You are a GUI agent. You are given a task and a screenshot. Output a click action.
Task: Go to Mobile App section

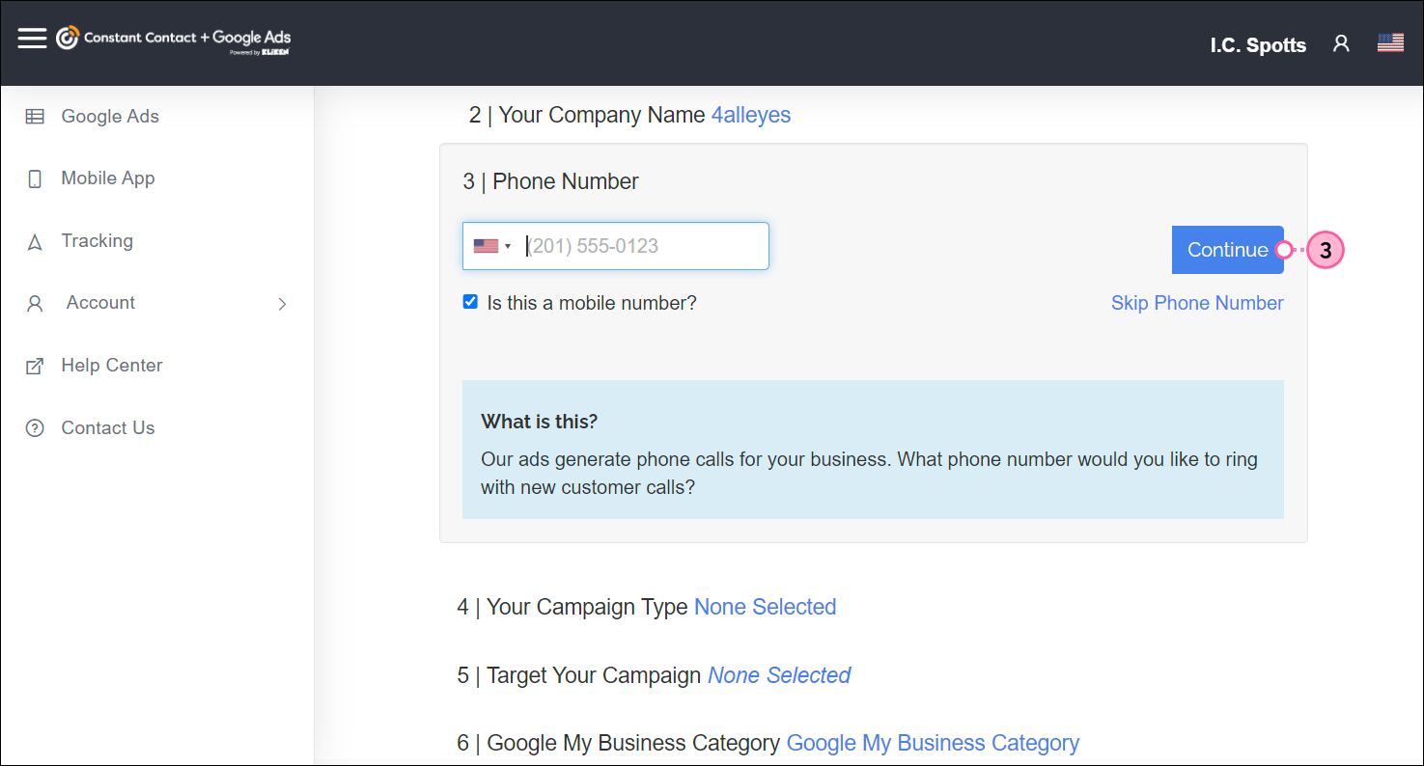click(108, 178)
